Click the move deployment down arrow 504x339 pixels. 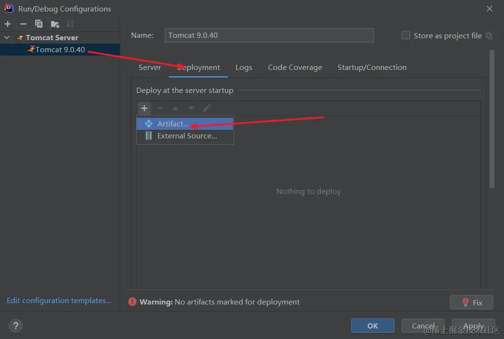click(x=191, y=108)
